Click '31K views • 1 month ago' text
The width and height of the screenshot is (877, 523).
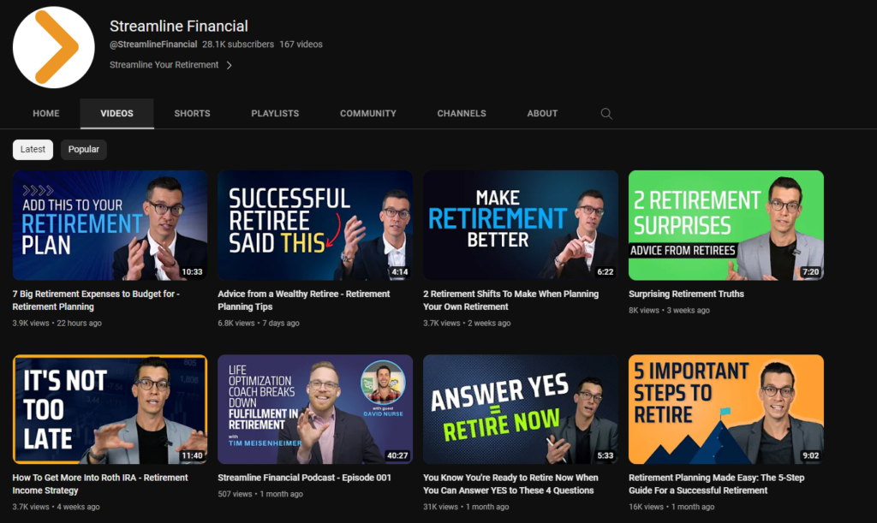pyautogui.click(x=466, y=507)
